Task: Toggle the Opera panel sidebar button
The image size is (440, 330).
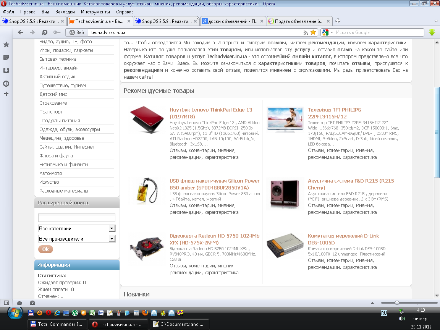Action: pos(6,303)
